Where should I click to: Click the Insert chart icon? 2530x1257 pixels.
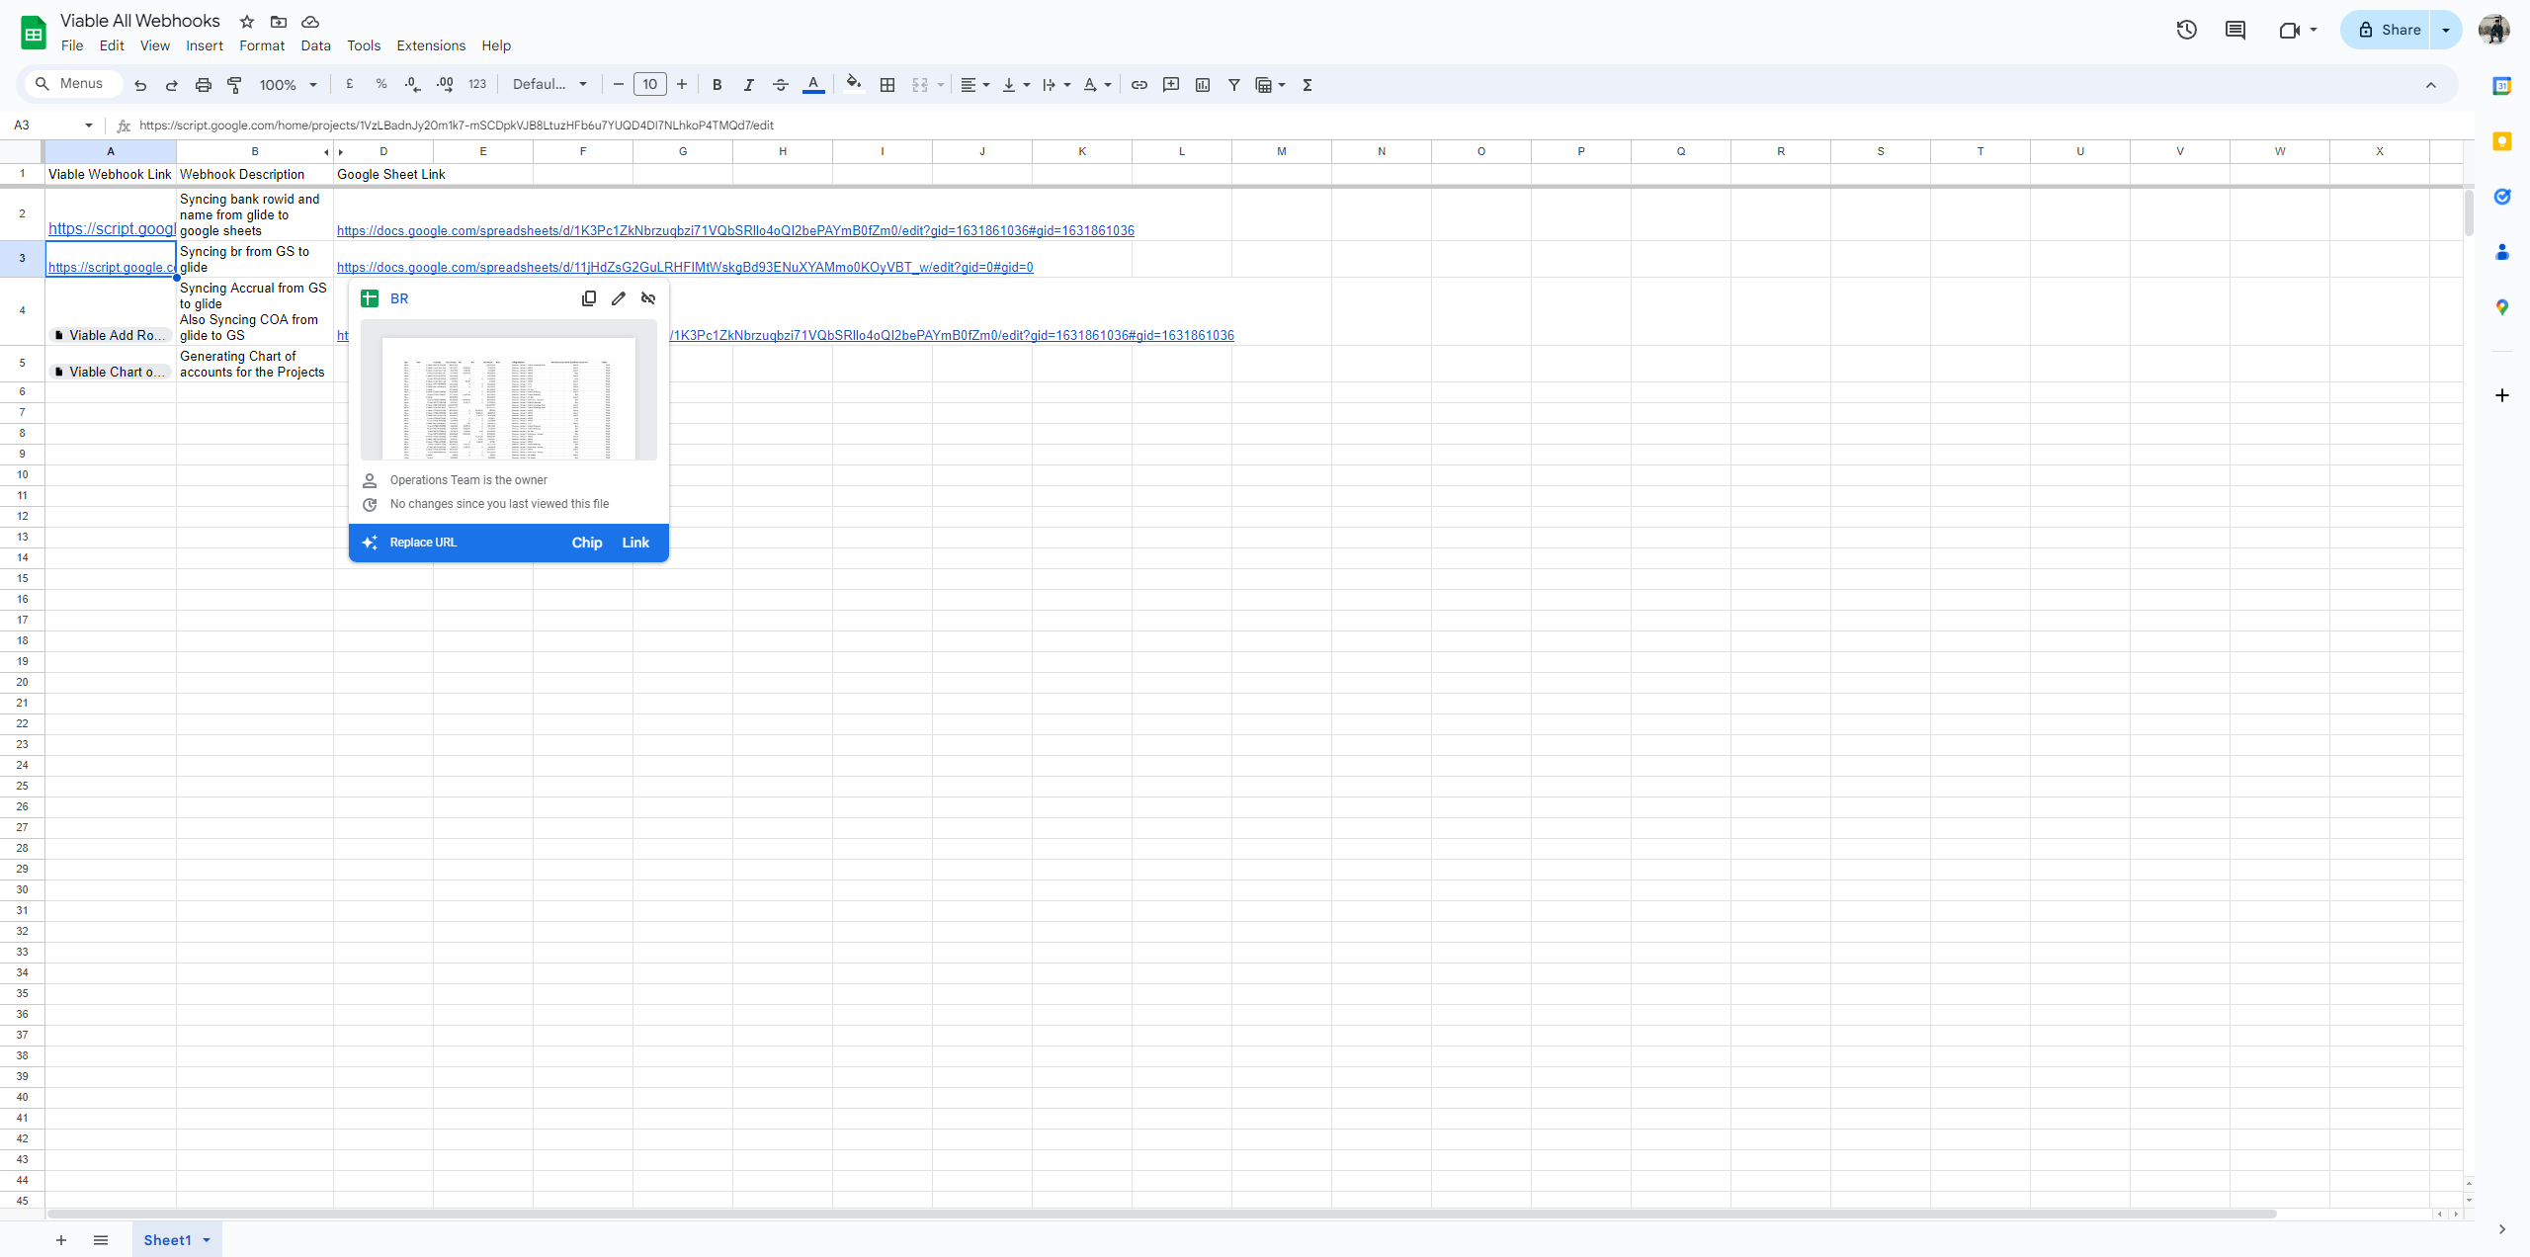(1203, 85)
